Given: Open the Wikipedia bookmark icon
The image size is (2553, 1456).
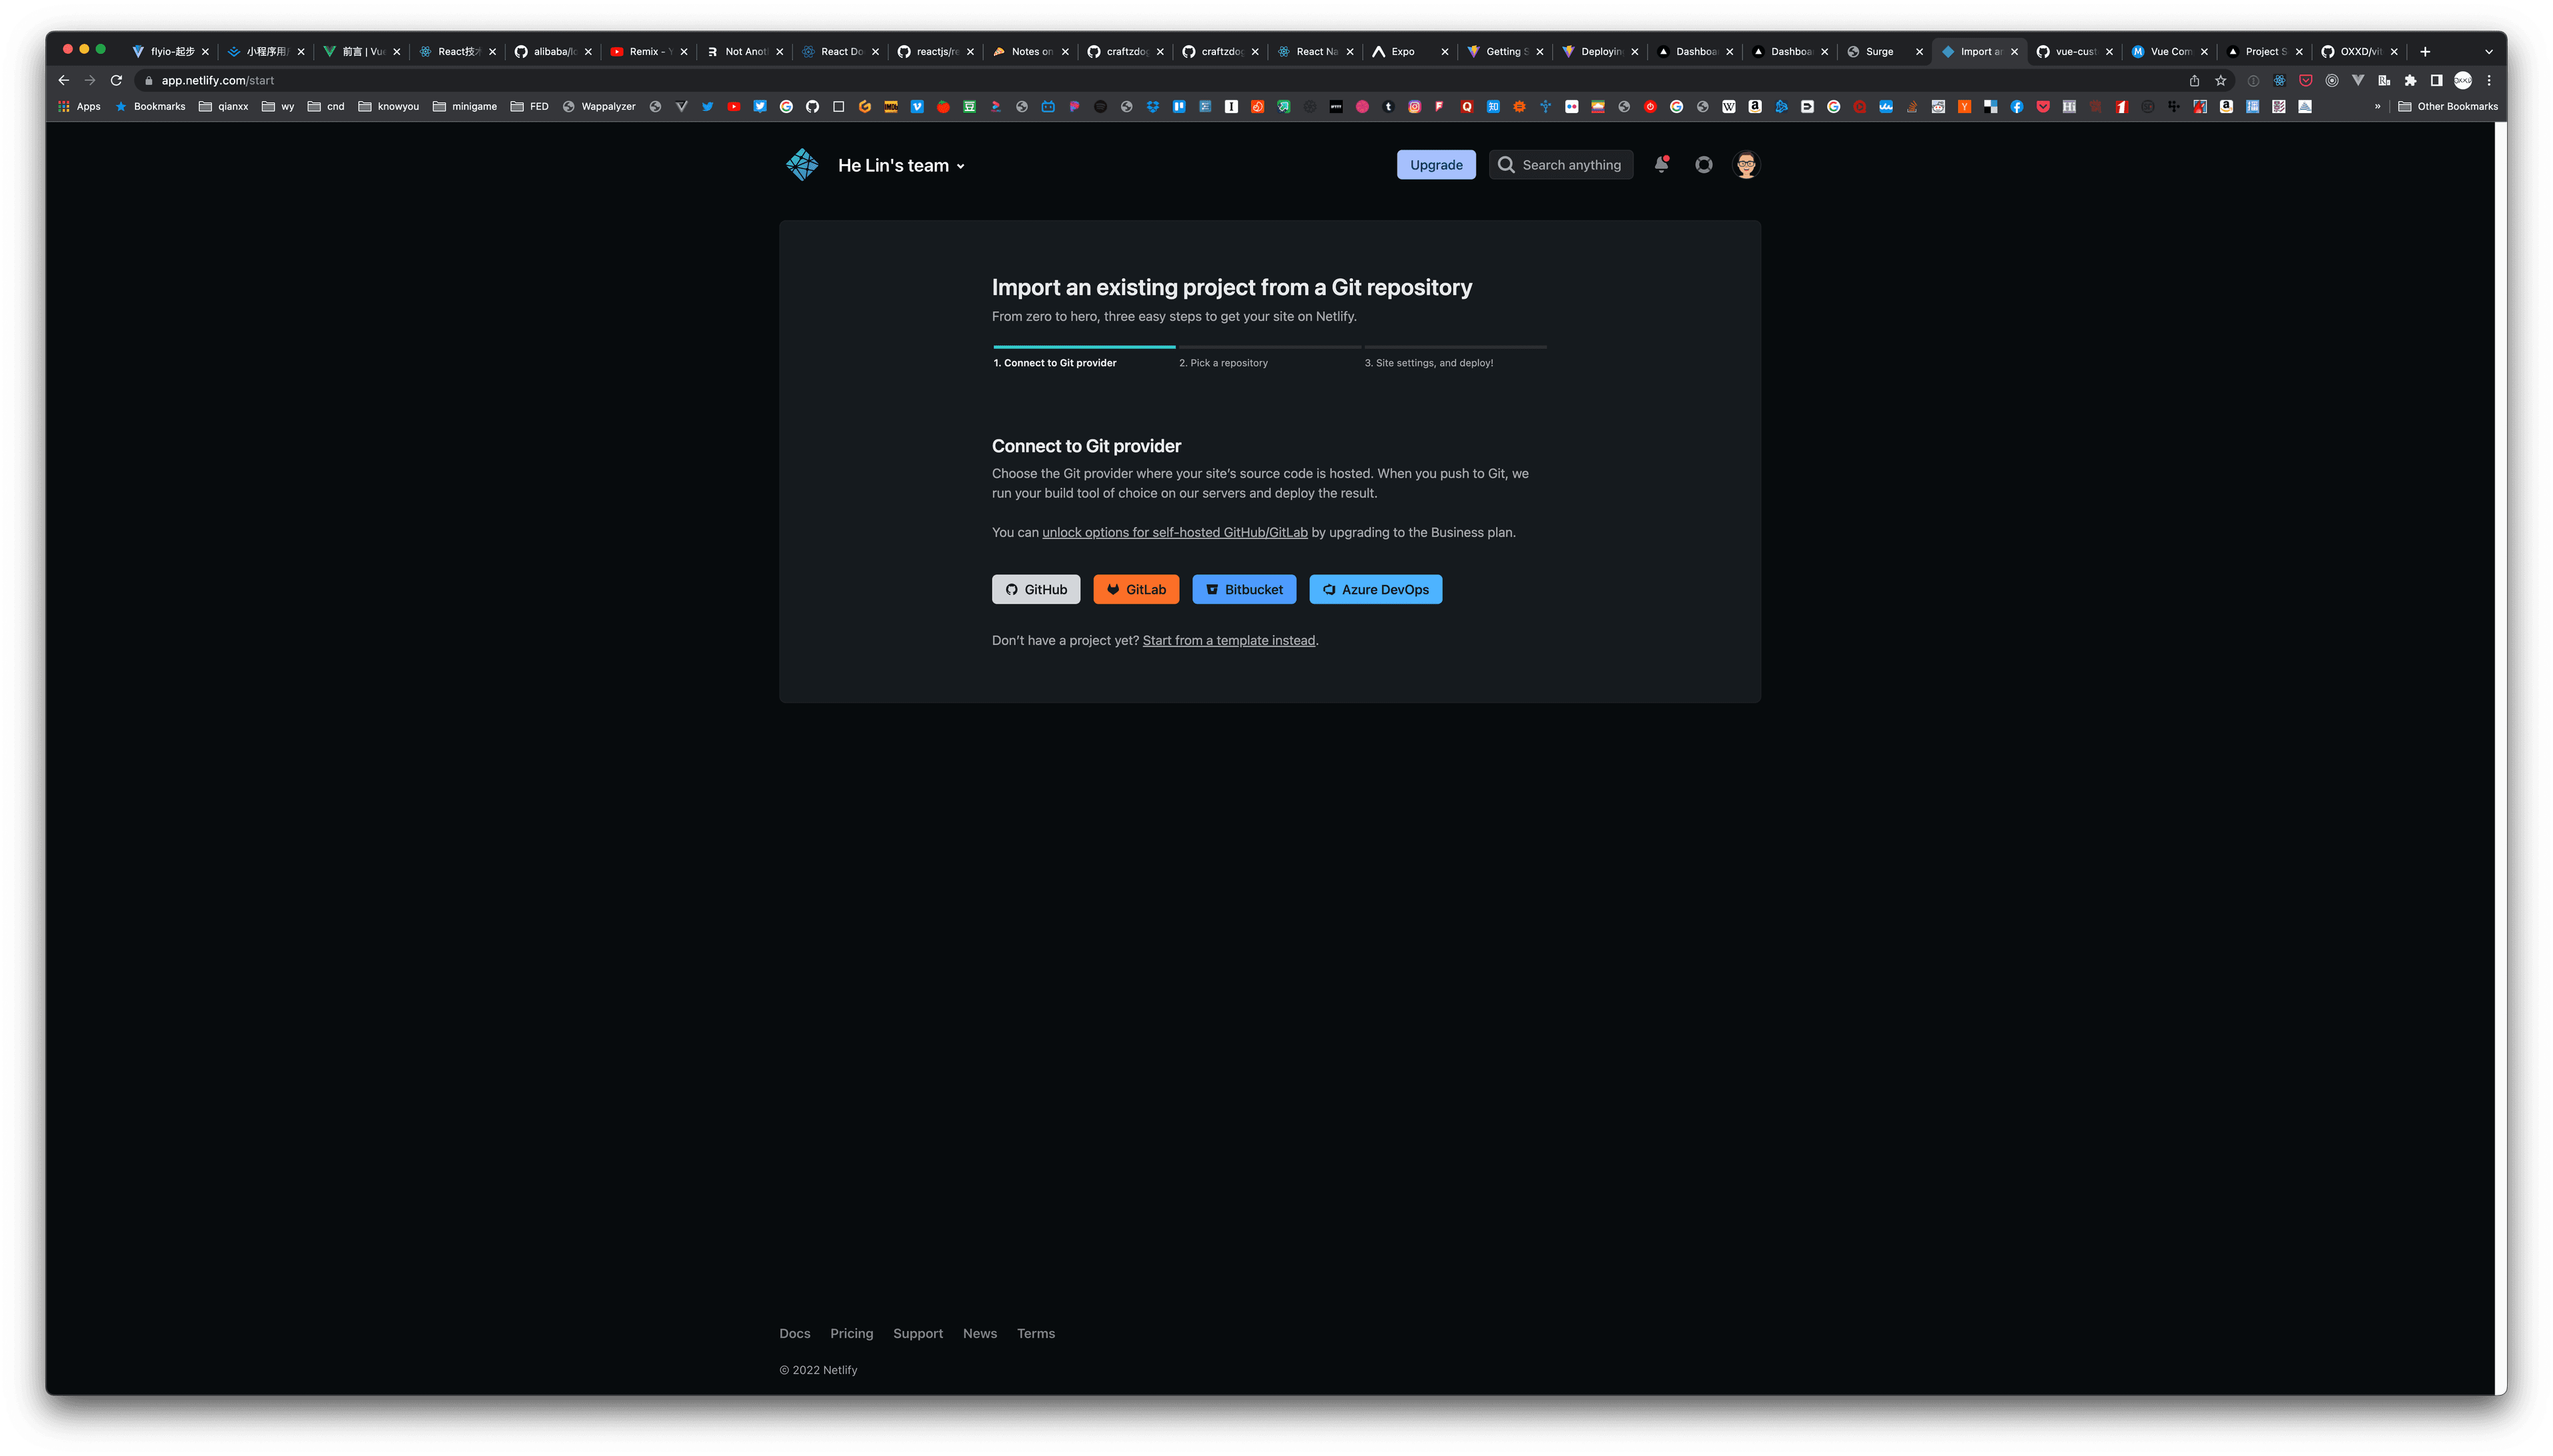Looking at the screenshot, I should point(1729,107).
